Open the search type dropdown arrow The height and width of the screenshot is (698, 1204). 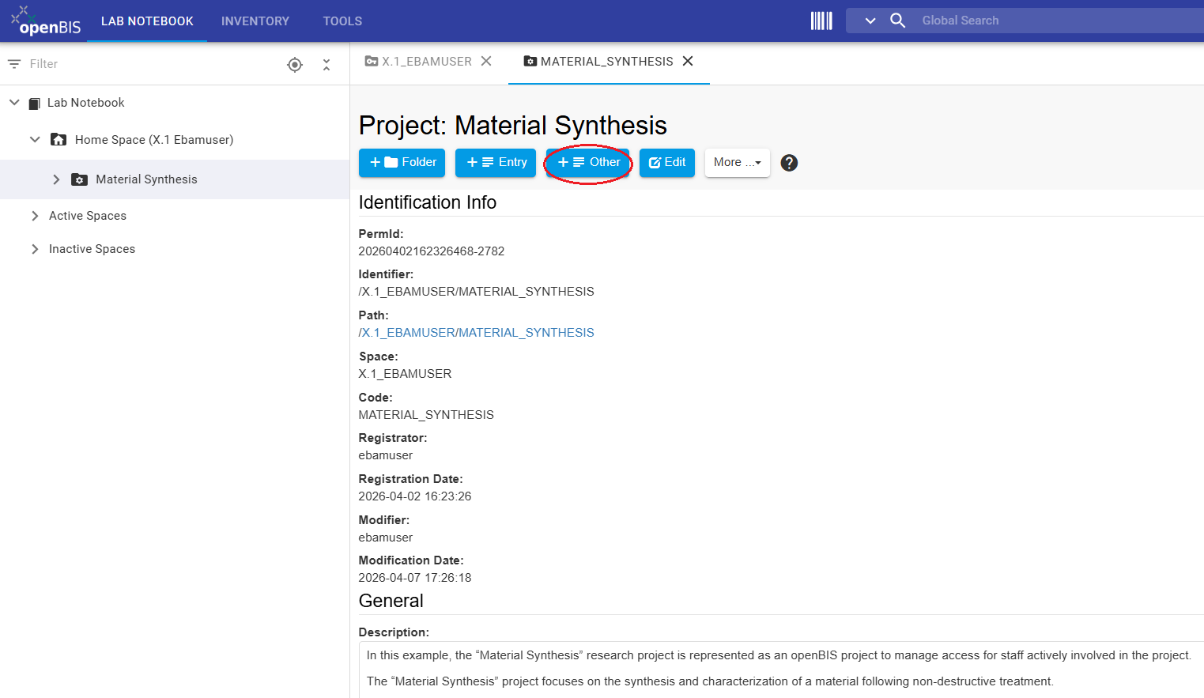coord(870,21)
